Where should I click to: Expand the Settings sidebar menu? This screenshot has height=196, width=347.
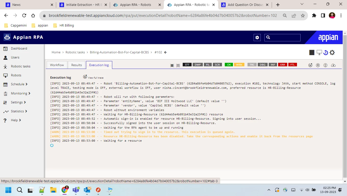[x=18, y=102]
